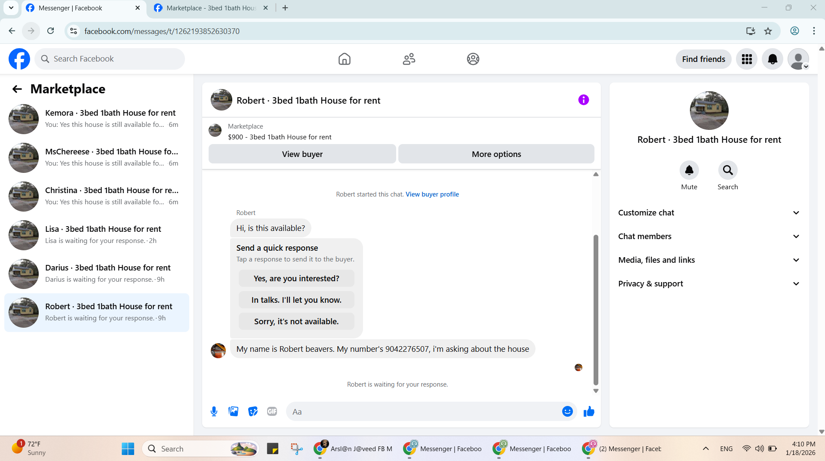Click the View buyer button
Viewport: 825px width, 461px height.
click(x=302, y=154)
